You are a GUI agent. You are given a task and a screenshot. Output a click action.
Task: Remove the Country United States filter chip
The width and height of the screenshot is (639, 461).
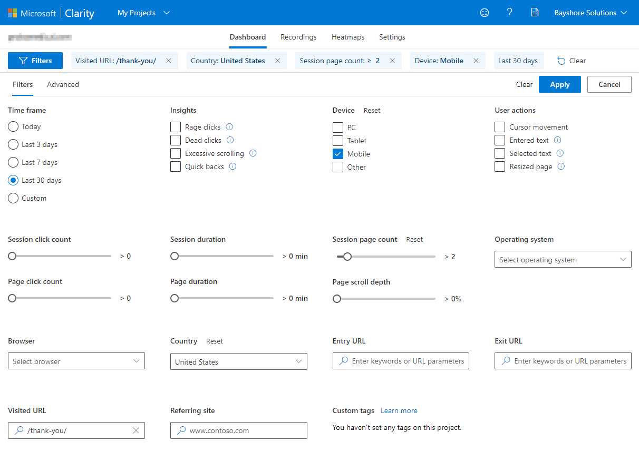[x=277, y=61]
